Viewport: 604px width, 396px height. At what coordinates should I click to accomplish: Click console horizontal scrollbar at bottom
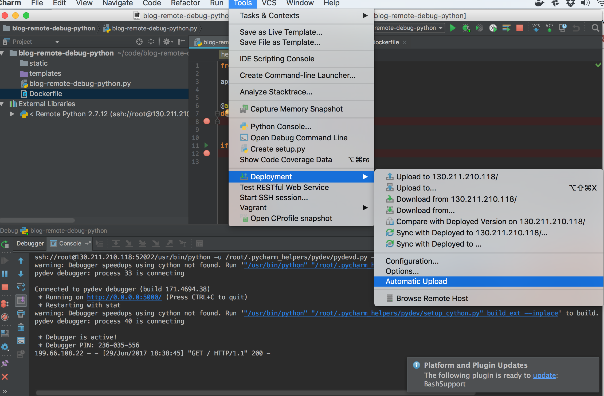[x=255, y=393]
